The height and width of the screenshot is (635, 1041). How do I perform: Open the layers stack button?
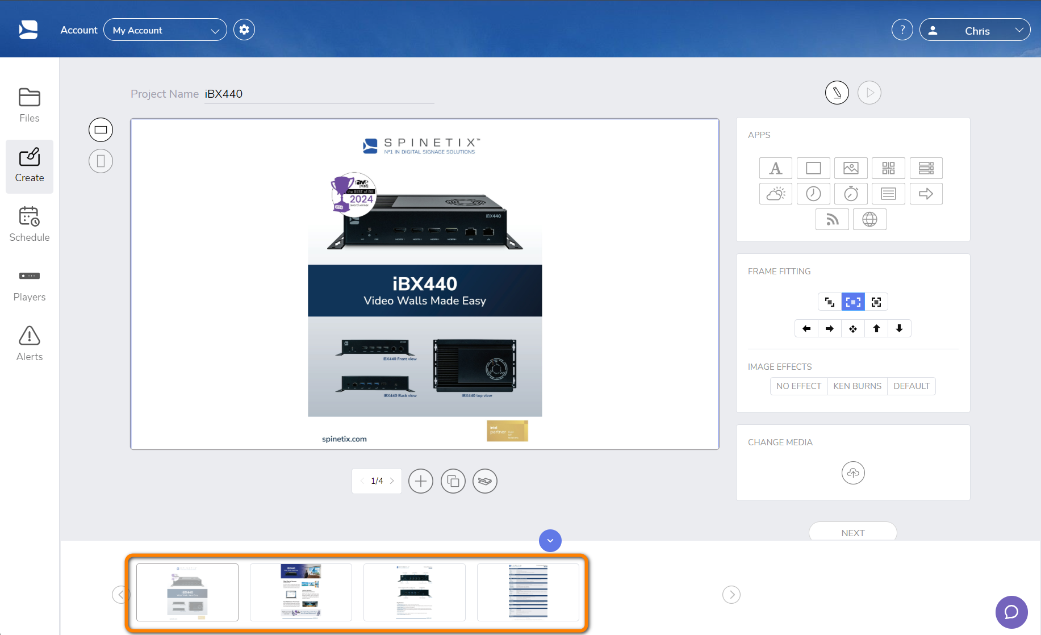[485, 481]
